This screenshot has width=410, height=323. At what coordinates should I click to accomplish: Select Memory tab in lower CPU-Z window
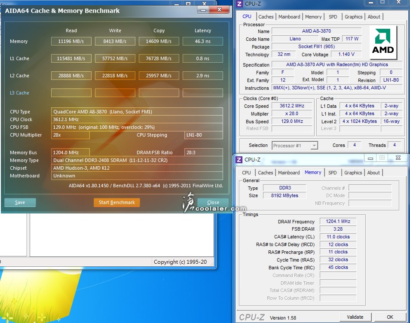coord(313,172)
